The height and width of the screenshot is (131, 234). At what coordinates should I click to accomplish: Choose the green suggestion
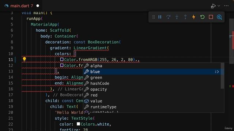click(152, 78)
